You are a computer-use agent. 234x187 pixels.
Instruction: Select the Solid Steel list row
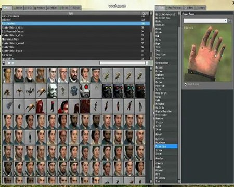76,20
